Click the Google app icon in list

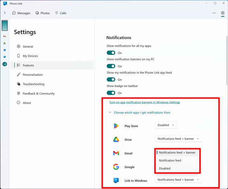tap(116, 167)
